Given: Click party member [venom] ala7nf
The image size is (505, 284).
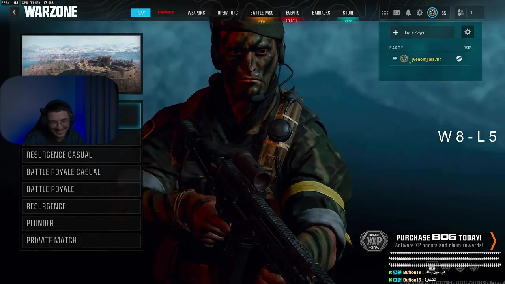Looking at the screenshot, I should 427,59.
